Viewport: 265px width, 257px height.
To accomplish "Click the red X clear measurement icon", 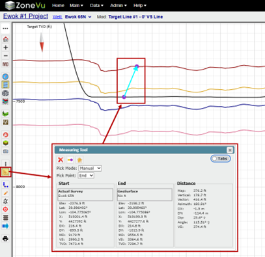I will click(x=61, y=160).
